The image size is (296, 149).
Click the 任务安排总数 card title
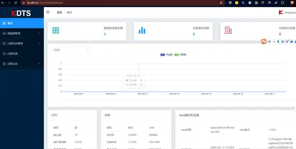[201, 28]
